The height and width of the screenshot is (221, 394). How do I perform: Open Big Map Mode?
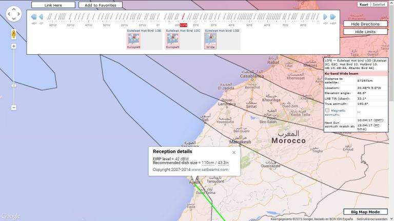coord(365,212)
